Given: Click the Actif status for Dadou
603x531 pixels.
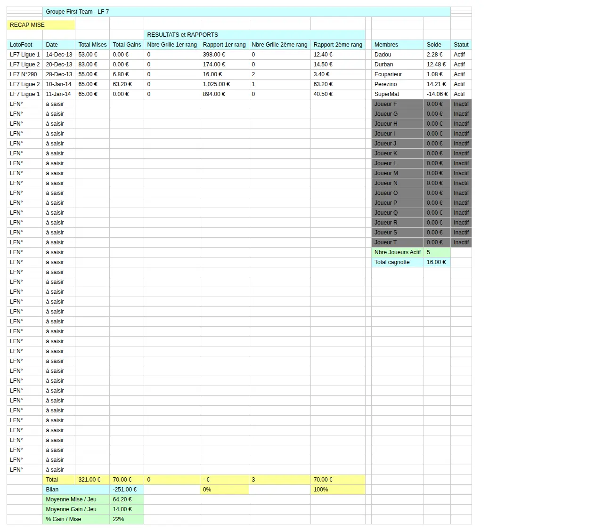Looking at the screenshot, I should (x=461, y=55).
